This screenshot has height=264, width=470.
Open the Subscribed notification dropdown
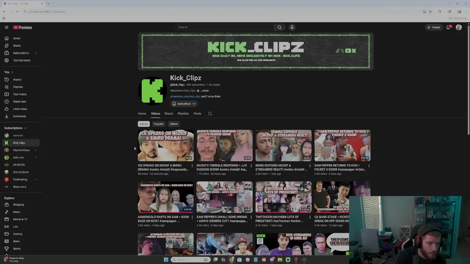click(184, 104)
